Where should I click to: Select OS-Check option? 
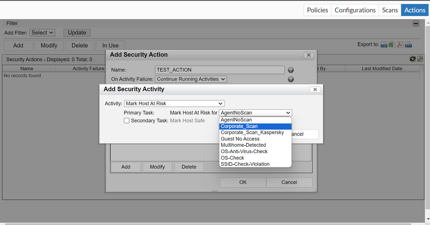[256, 158]
